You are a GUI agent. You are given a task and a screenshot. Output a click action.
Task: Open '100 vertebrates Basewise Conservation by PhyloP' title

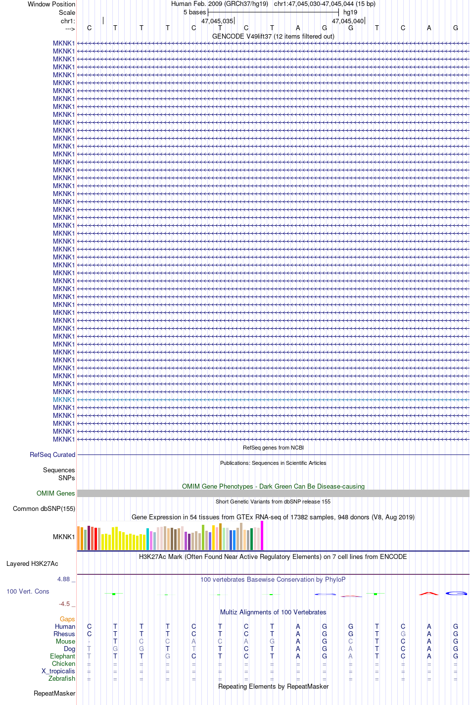(273, 579)
